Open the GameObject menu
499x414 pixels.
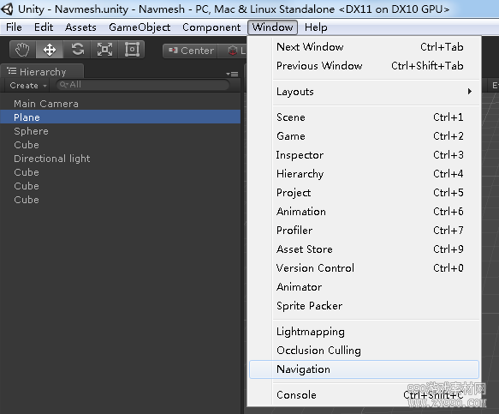click(140, 27)
